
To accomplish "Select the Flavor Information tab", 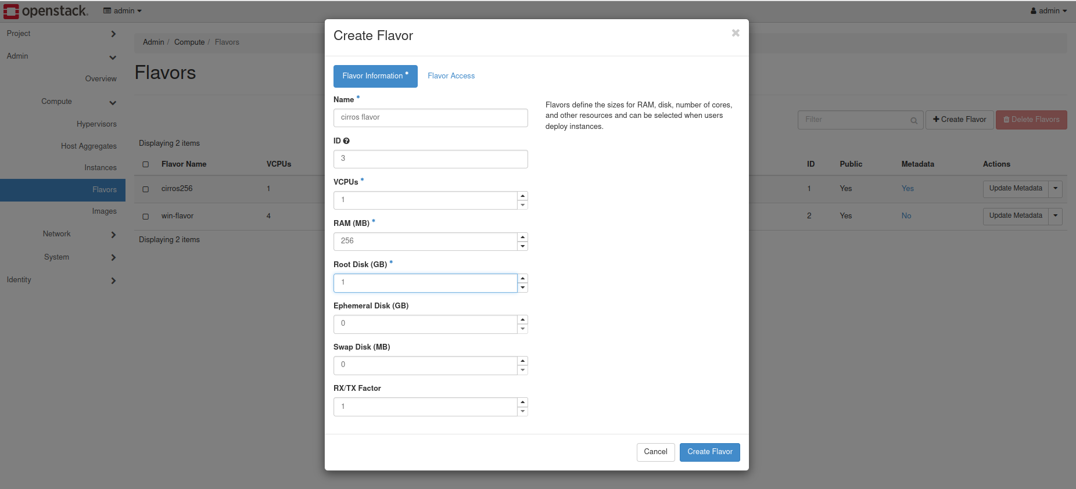I will (375, 76).
